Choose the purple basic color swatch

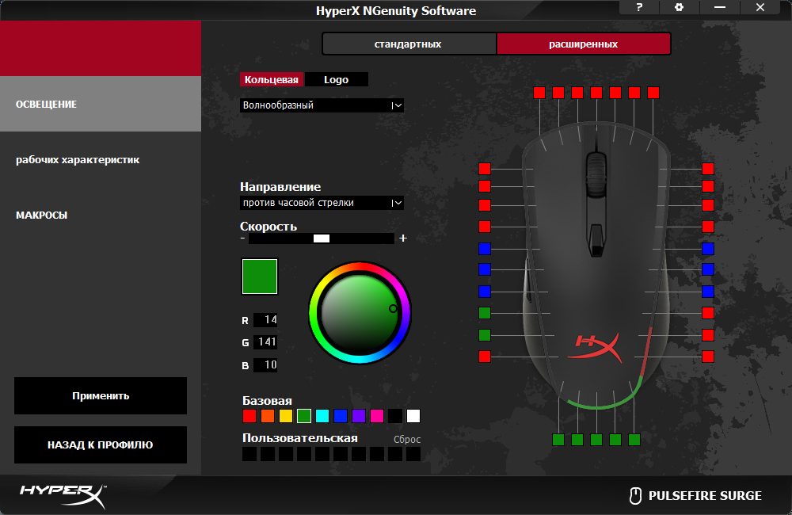click(x=359, y=416)
